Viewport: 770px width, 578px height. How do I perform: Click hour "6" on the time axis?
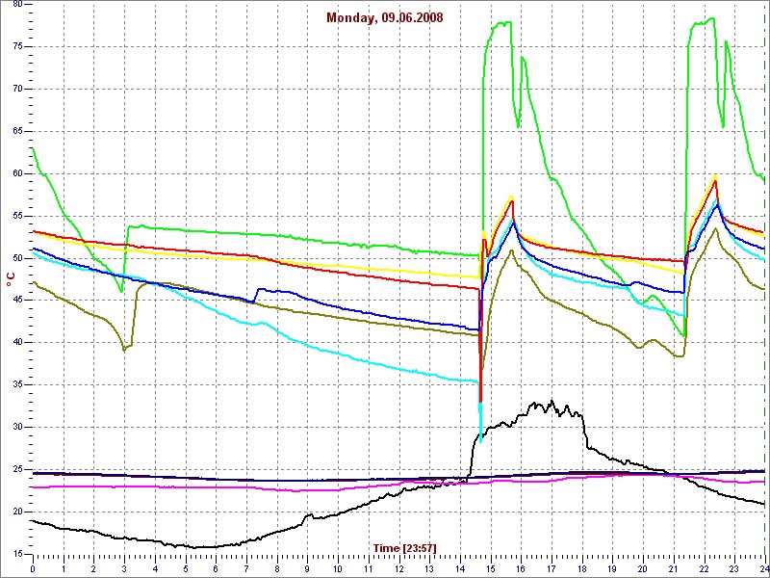click(216, 568)
